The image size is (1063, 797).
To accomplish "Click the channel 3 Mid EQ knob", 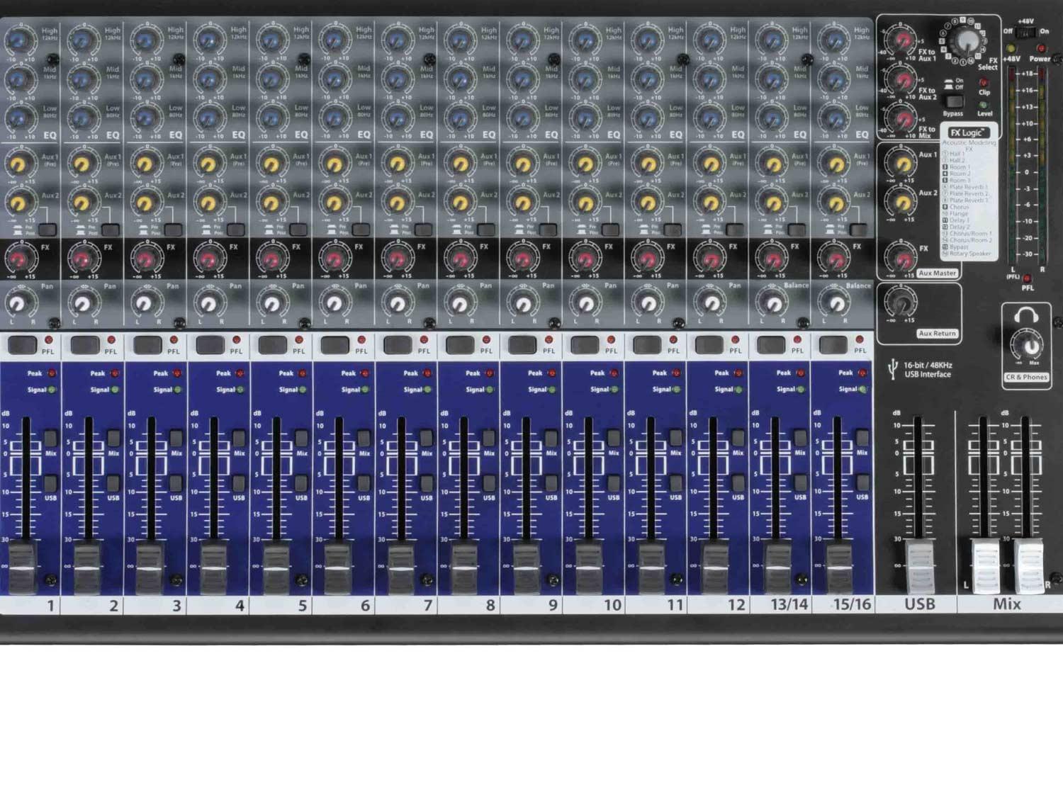I will tap(146, 79).
